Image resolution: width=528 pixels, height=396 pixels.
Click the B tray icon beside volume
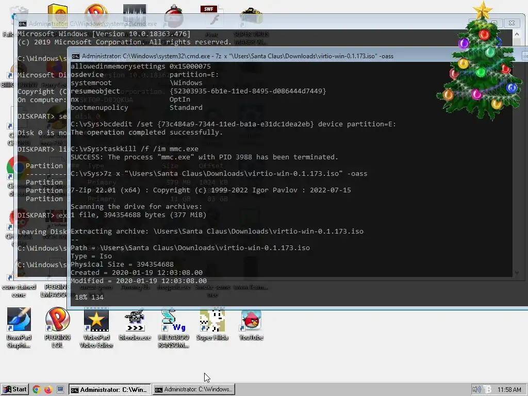point(487,390)
